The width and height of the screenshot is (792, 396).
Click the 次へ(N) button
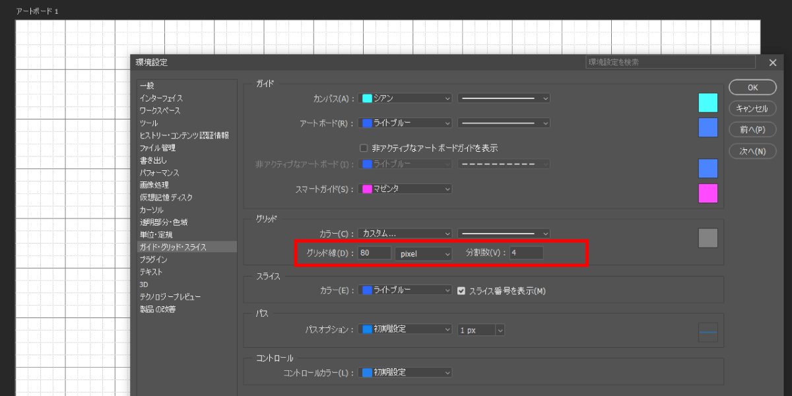point(752,151)
